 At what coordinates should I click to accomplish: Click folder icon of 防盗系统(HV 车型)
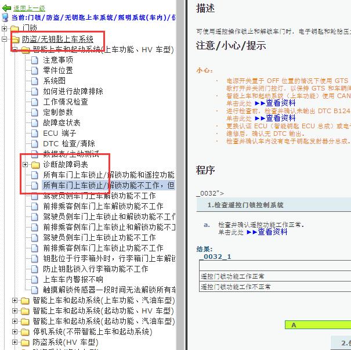pyautogui.click(x=25, y=342)
